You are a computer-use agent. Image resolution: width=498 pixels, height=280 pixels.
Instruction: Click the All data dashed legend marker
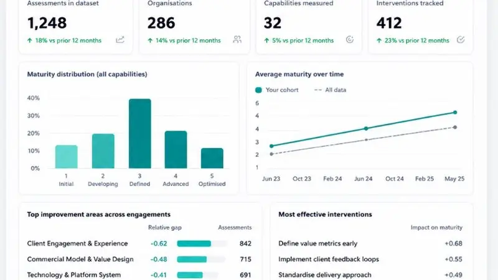tap(318, 90)
